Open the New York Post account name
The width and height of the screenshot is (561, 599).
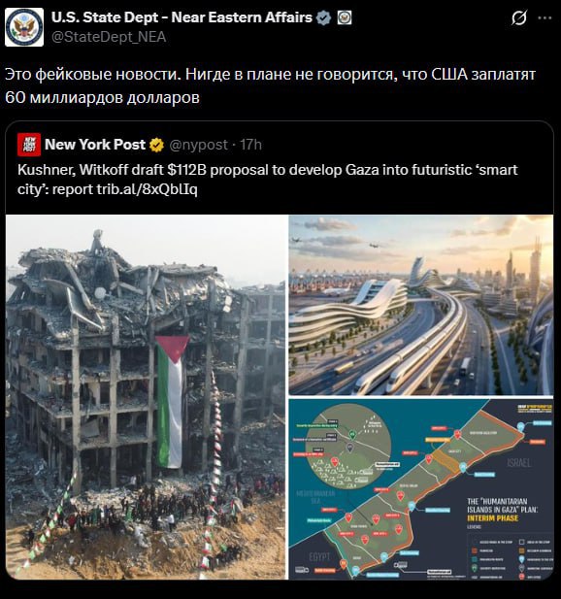tap(95, 145)
